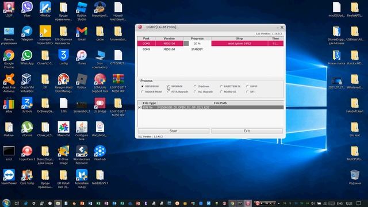Screen dimensions: 368x207
Task: Open the Core Temp desktop icon
Action: [27, 177]
